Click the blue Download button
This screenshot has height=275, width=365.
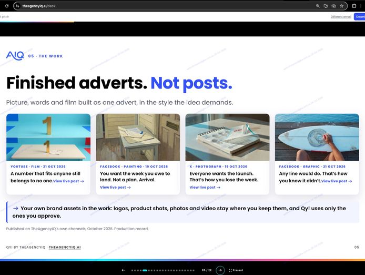360,16
